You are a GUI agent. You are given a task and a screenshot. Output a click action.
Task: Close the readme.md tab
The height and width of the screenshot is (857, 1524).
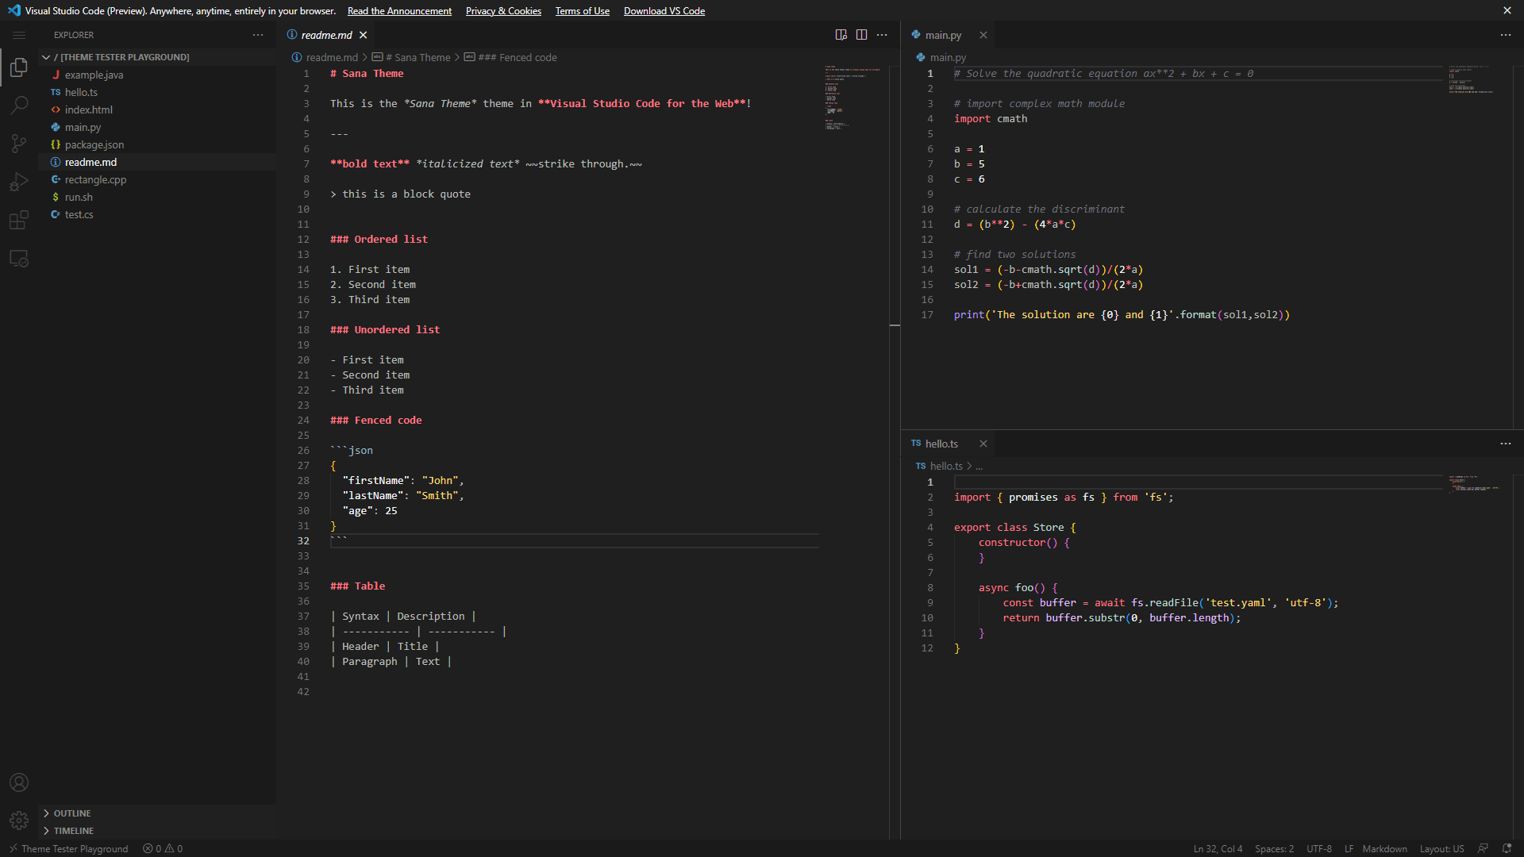[x=364, y=35]
